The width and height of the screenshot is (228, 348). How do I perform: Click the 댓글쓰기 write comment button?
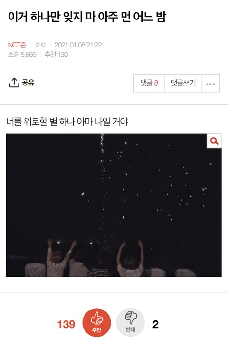183,83
